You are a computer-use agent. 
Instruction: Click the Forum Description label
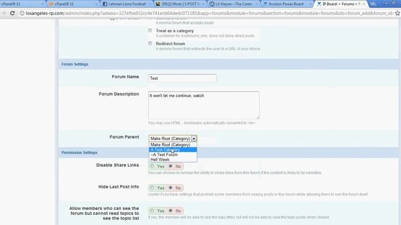(x=118, y=94)
